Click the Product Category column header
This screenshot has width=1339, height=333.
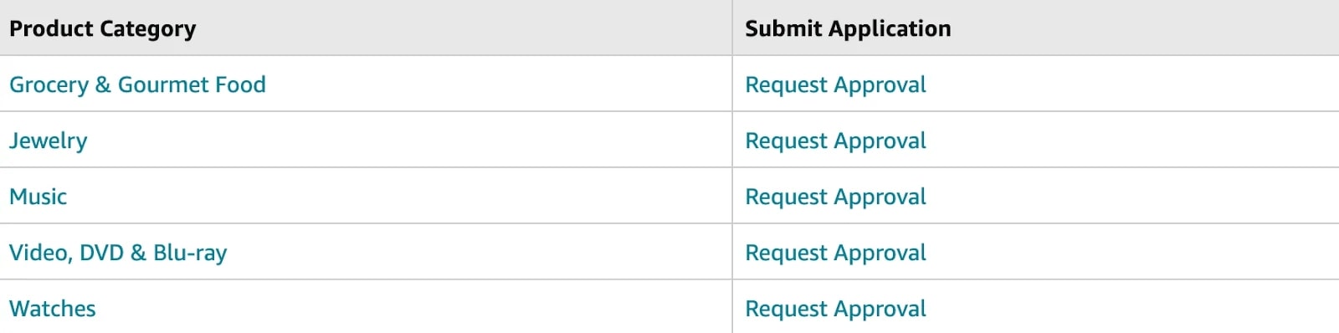tap(102, 29)
